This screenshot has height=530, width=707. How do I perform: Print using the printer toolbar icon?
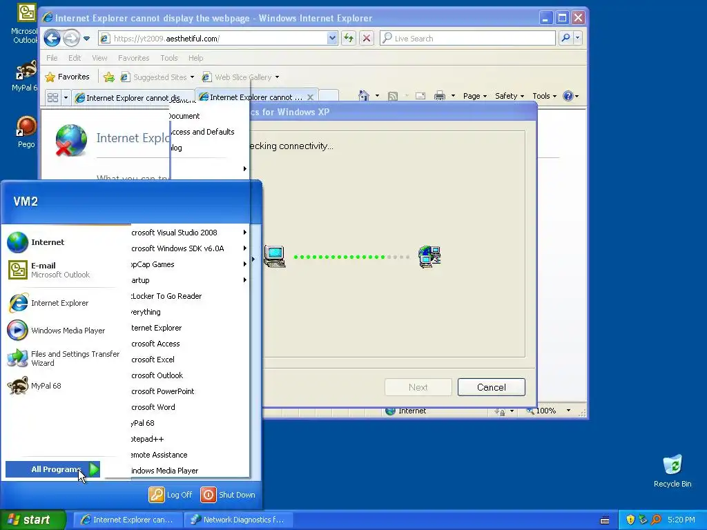pyautogui.click(x=440, y=95)
